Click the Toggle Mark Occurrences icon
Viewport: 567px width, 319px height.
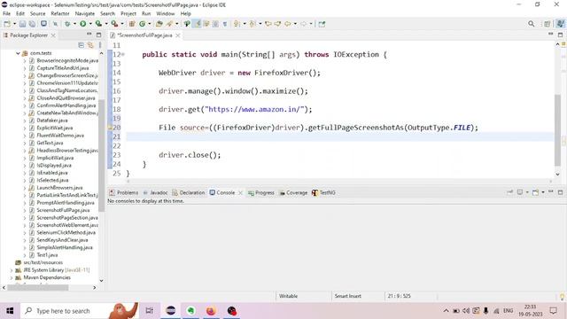coord(198,24)
